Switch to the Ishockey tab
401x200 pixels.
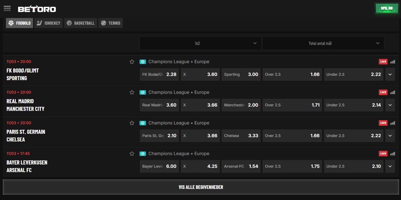[x=48, y=23]
